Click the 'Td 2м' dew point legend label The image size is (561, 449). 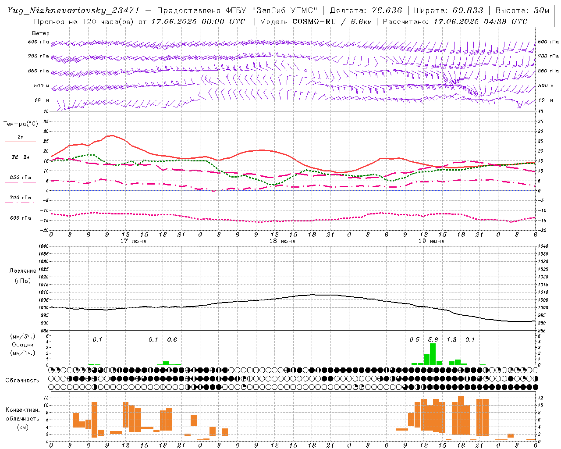(x=20, y=157)
